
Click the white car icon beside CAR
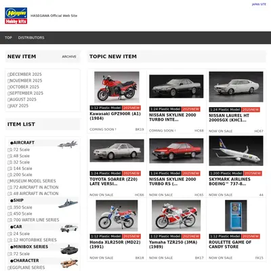(x=69, y=228)
